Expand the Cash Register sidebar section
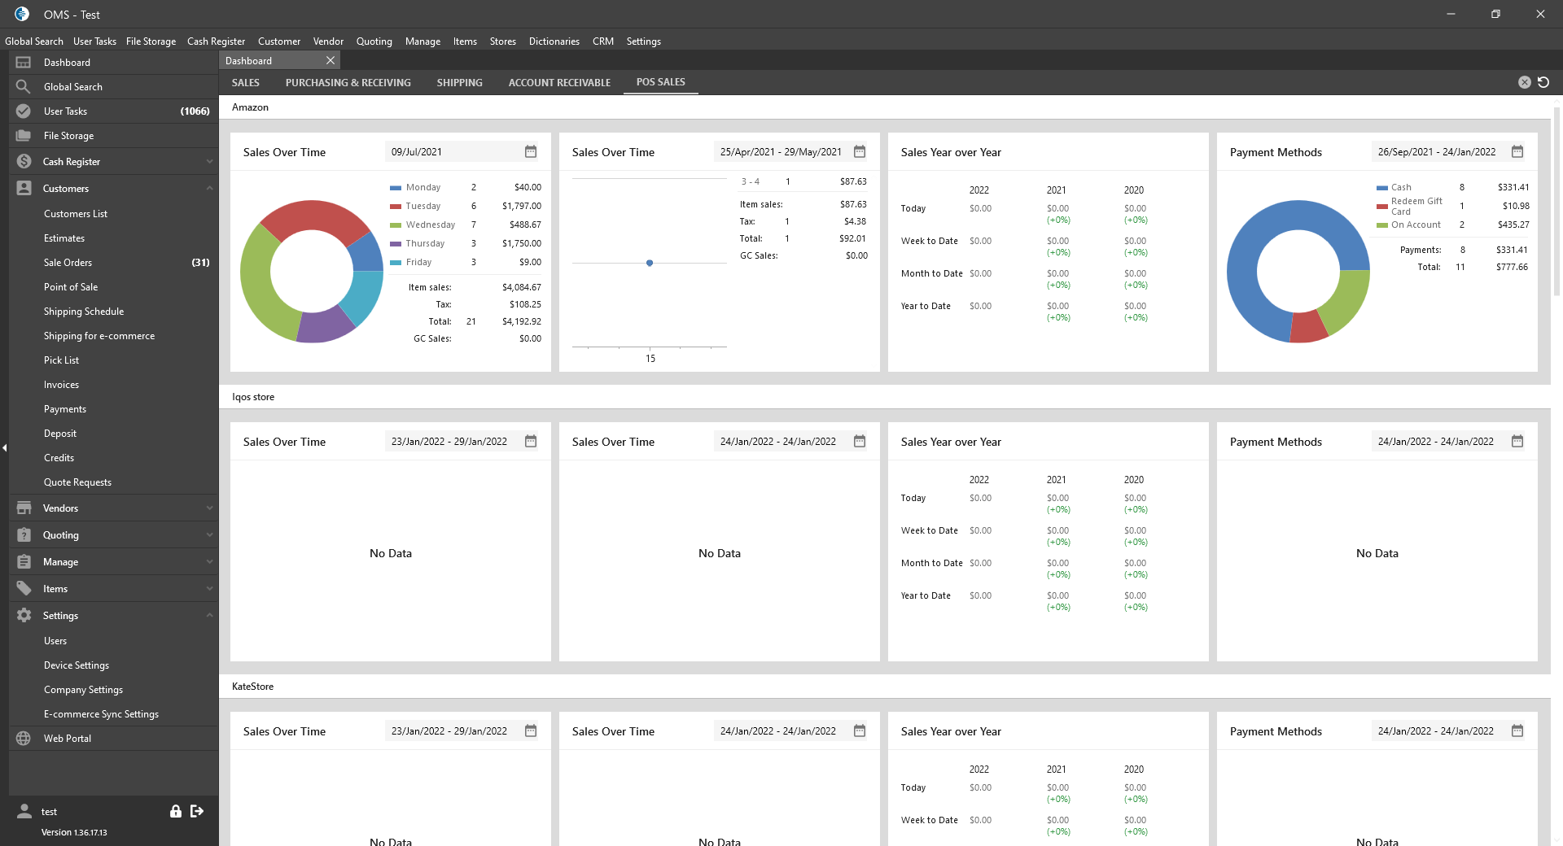This screenshot has height=846, width=1563. [209, 162]
